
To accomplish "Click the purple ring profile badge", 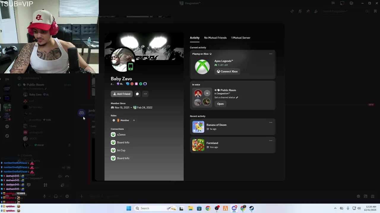I will tap(145, 84).
